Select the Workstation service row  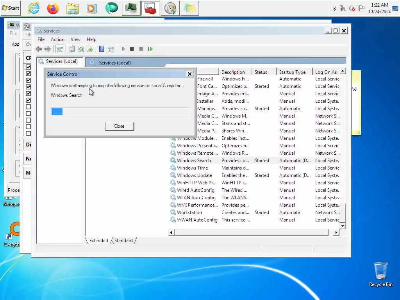tap(255, 212)
